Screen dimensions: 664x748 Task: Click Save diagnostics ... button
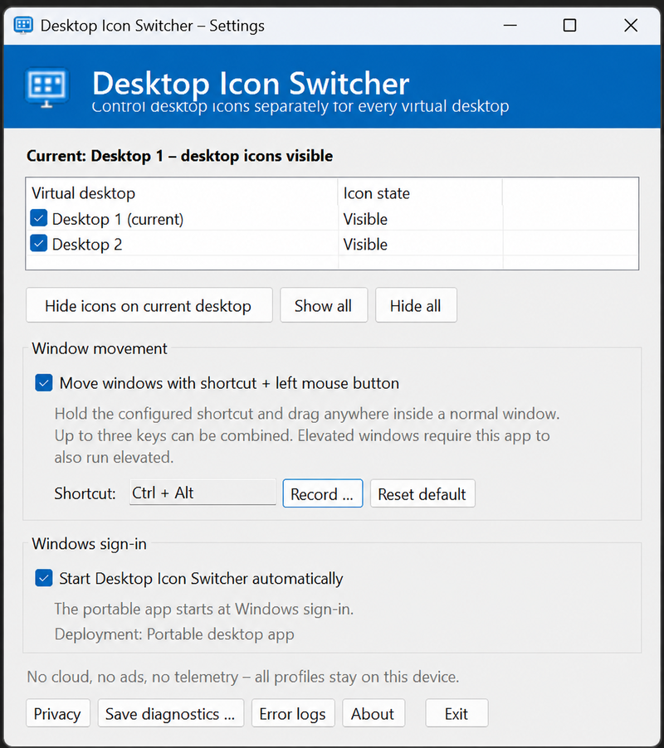tap(171, 713)
